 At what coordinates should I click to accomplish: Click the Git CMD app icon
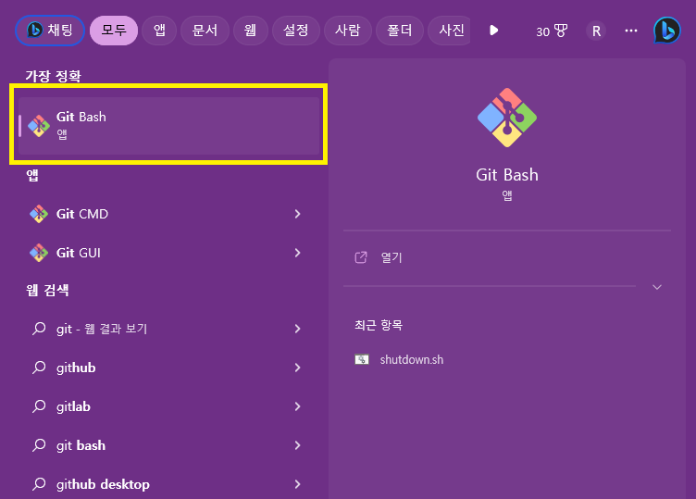pyautogui.click(x=39, y=214)
